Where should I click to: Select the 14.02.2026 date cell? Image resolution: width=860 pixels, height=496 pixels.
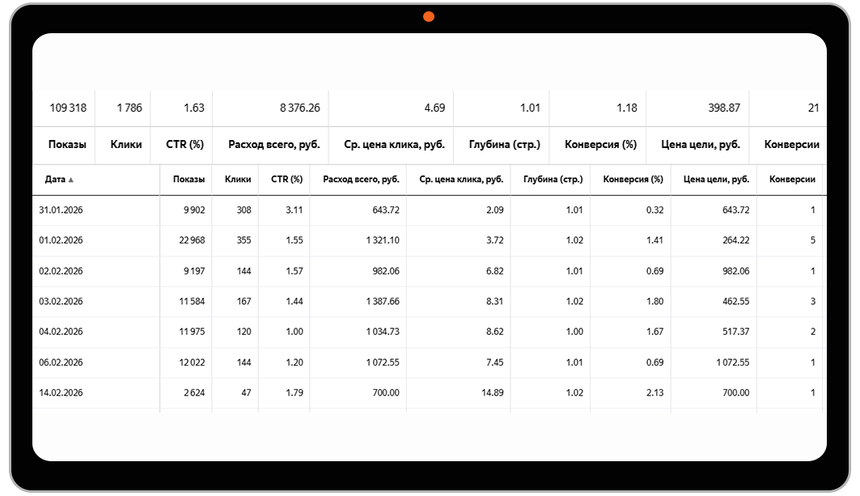pos(61,392)
